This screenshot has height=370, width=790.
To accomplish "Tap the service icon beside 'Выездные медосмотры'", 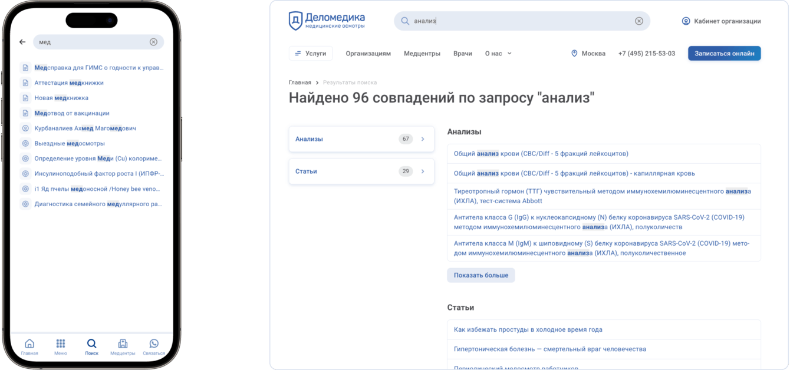I will coord(25,143).
